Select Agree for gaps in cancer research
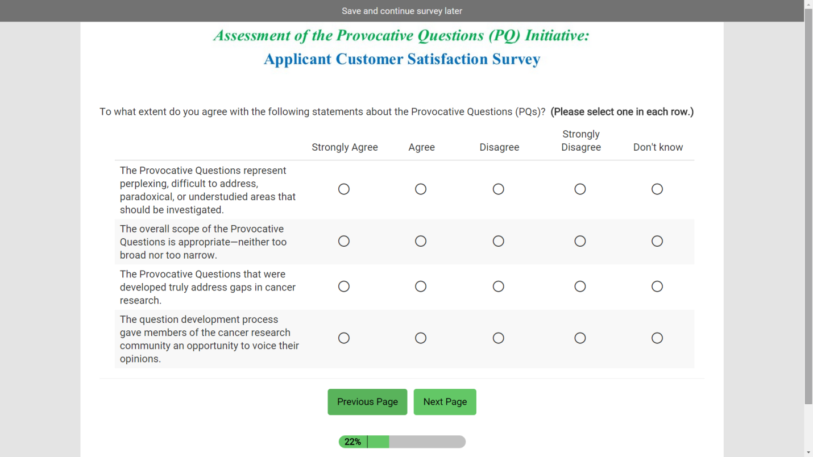Image resolution: width=813 pixels, height=457 pixels. click(x=421, y=286)
